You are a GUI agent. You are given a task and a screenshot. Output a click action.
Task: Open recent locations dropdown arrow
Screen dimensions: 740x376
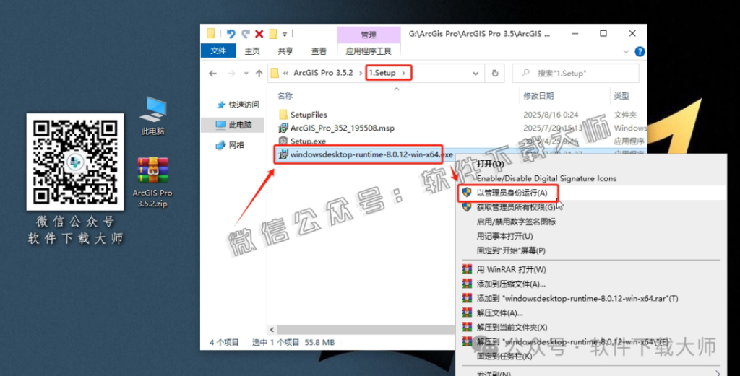click(x=246, y=74)
